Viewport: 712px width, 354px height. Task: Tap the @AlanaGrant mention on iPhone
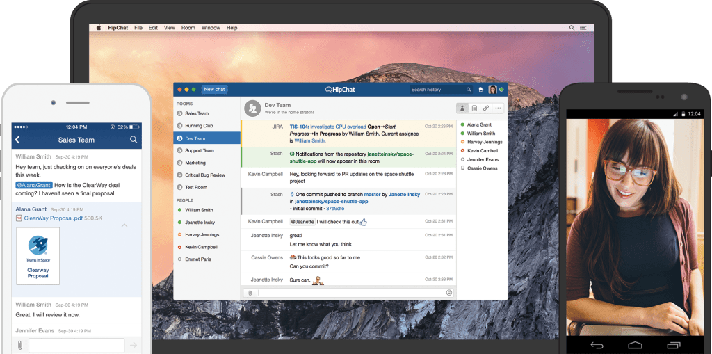[x=34, y=185]
